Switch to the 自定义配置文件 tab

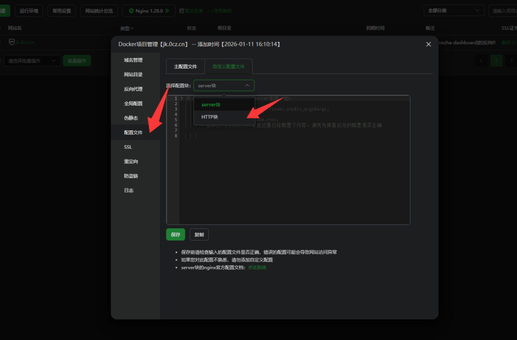point(228,66)
